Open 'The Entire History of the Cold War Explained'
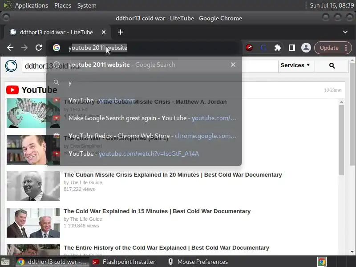 coord(166,248)
